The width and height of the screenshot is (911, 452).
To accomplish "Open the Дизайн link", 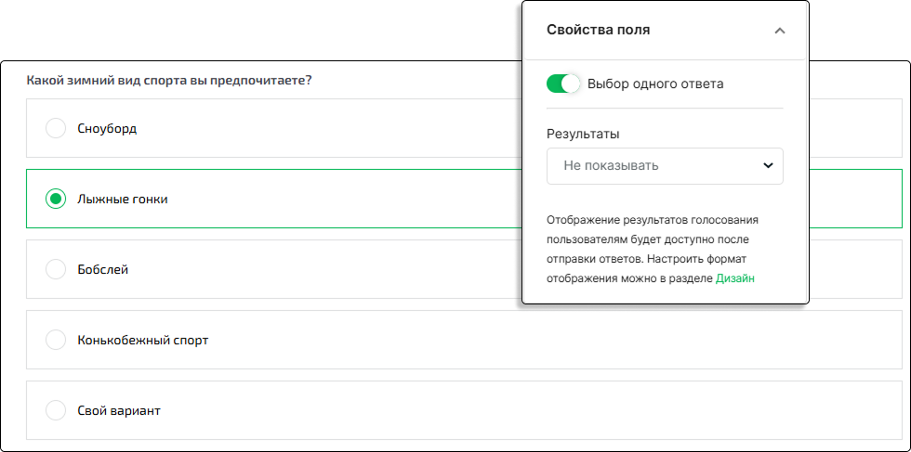I will pos(735,278).
